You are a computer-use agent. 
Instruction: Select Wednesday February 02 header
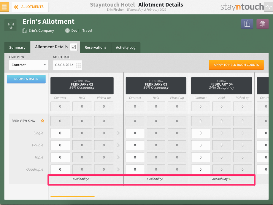click(82, 86)
